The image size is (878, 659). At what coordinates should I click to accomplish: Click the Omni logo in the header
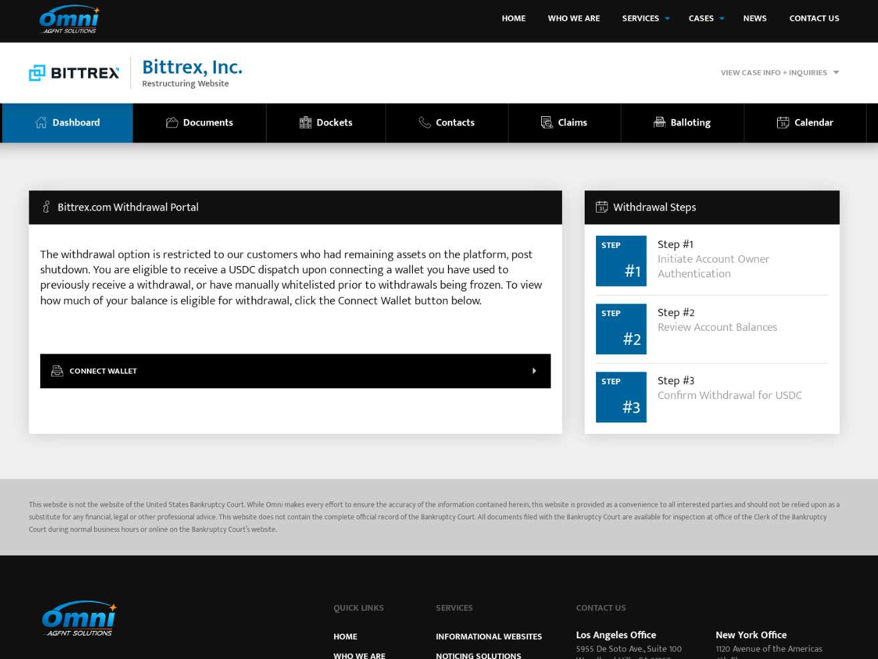[69, 19]
